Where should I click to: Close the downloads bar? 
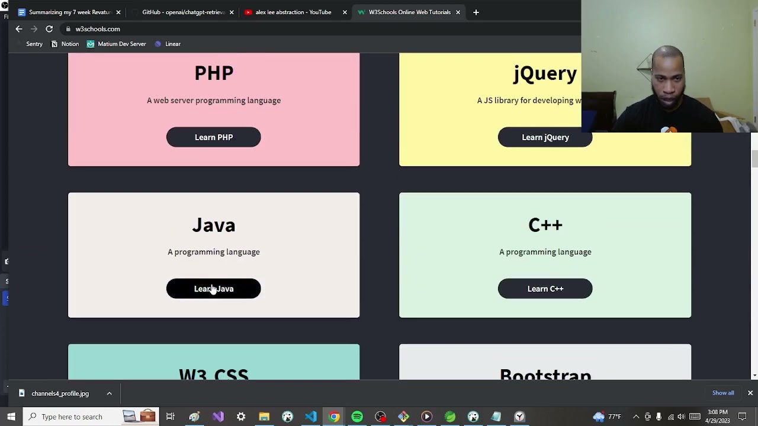(750, 393)
